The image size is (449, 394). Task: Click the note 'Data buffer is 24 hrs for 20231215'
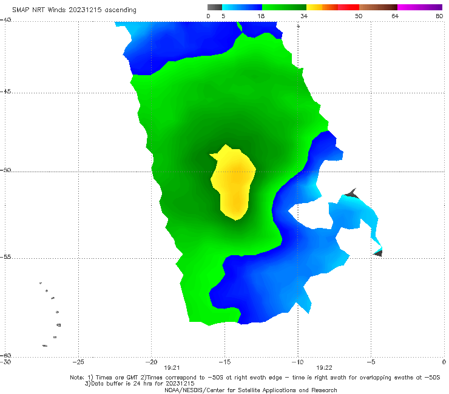point(143,384)
